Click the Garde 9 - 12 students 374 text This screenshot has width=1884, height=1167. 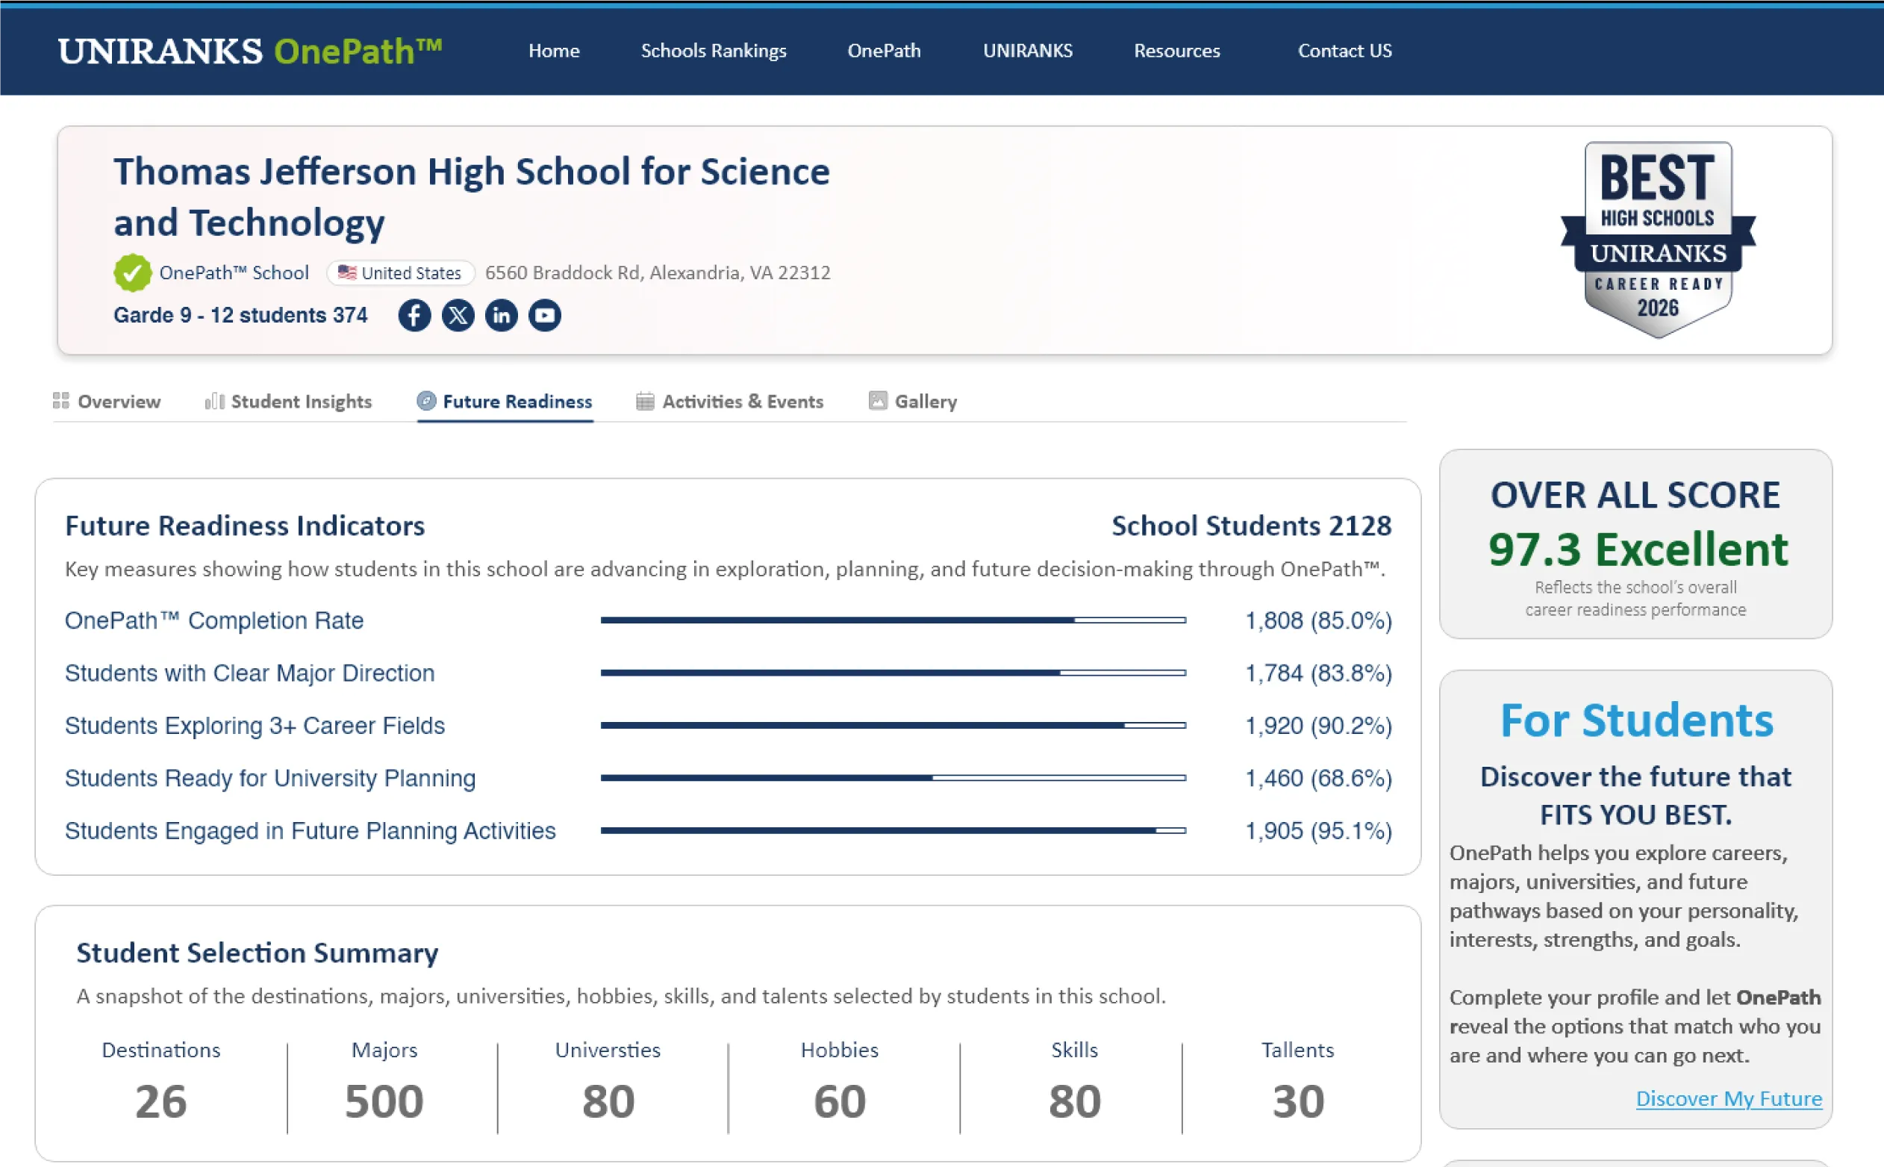[240, 315]
